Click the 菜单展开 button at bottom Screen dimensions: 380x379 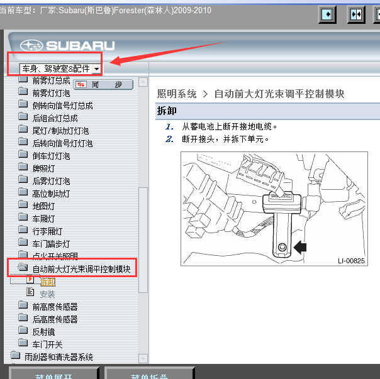54,373
